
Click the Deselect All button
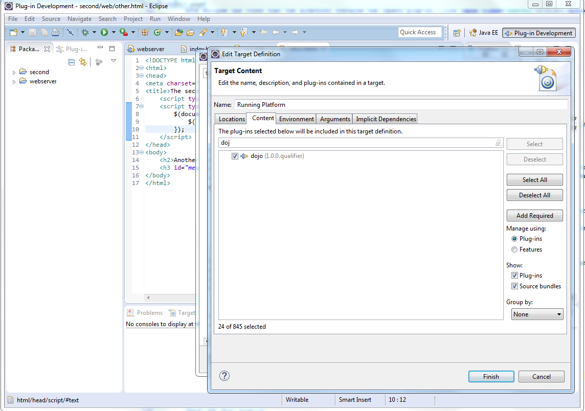(x=535, y=195)
